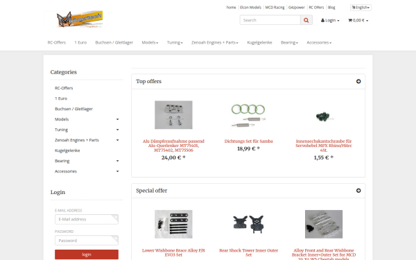The height and width of the screenshot is (260, 416).
Task: Open Dichtungs Set für Samba title link
Action: [248, 141]
